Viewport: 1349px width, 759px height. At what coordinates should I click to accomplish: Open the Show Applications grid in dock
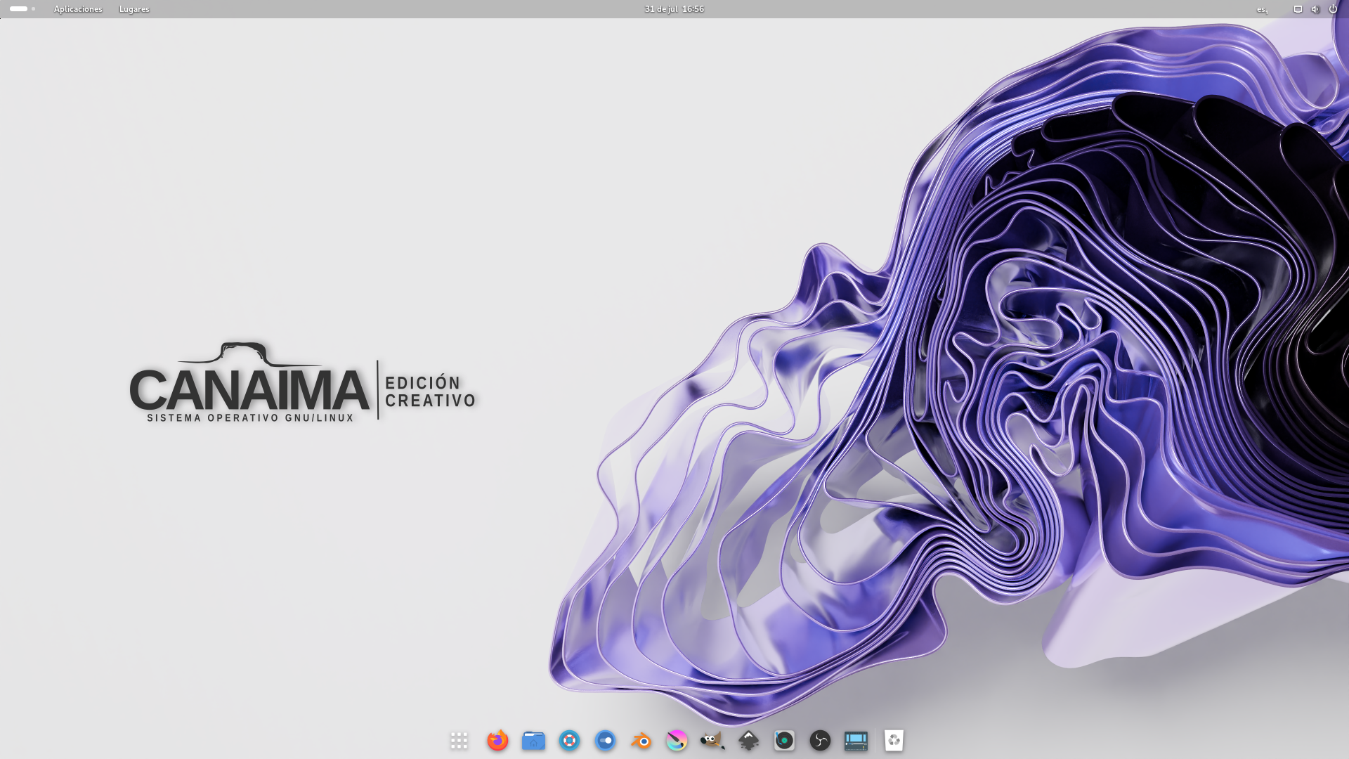point(459,740)
